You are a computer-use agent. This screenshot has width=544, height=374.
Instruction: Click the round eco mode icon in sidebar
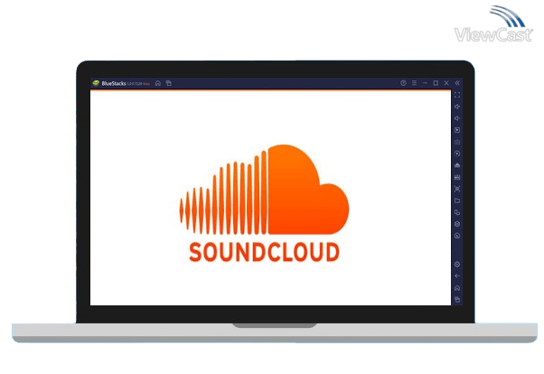tap(457, 236)
